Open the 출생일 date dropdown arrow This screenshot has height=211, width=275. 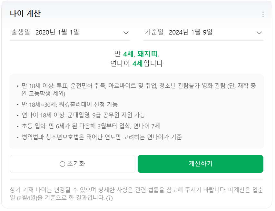click(126, 32)
